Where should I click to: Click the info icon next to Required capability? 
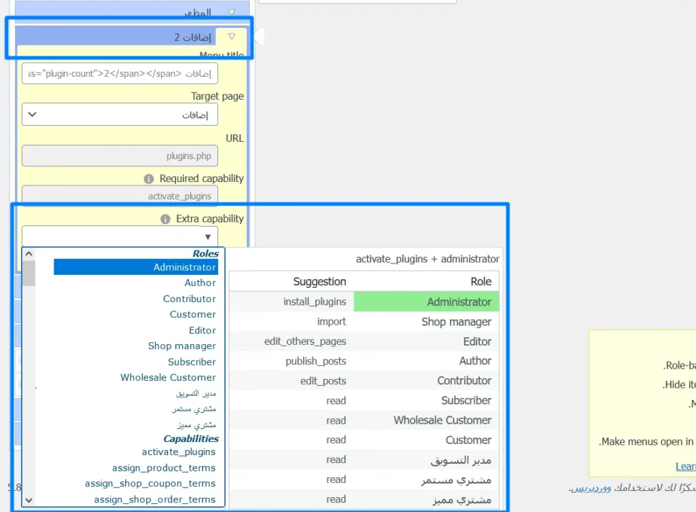pos(149,179)
